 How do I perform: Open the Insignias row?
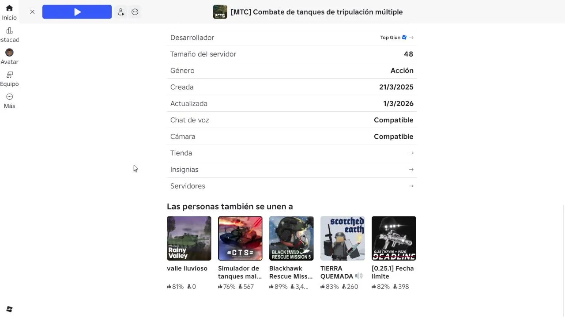[x=291, y=170]
